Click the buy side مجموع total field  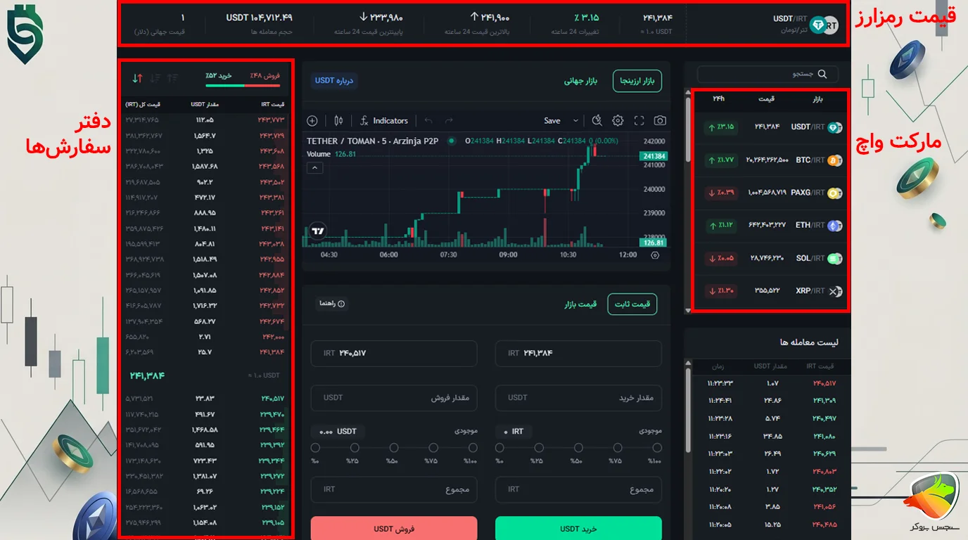point(578,489)
